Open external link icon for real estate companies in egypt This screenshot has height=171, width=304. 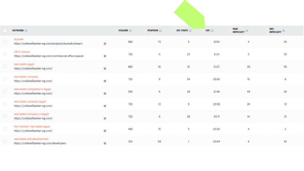point(105,94)
